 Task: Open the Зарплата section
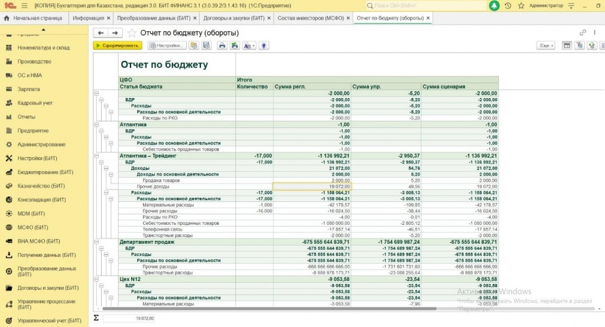pyautogui.click(x=28, y=89)
